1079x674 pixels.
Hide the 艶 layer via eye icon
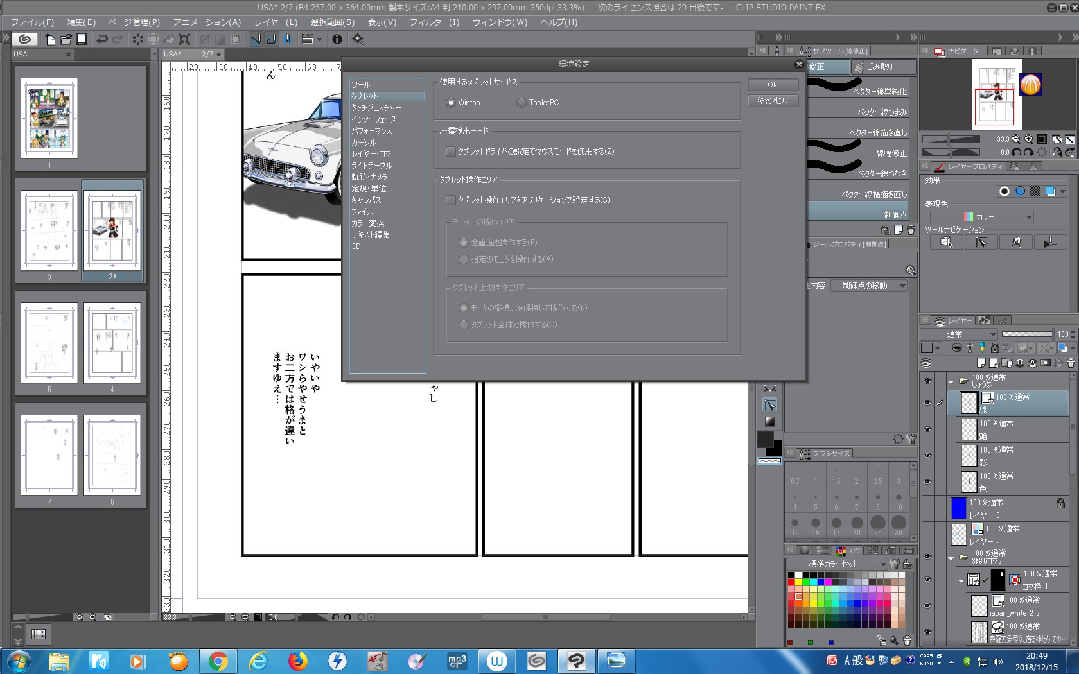point(927,429)
